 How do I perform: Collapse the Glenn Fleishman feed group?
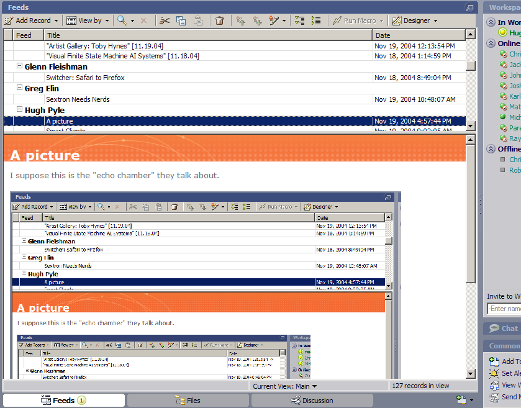click(19, 66)
